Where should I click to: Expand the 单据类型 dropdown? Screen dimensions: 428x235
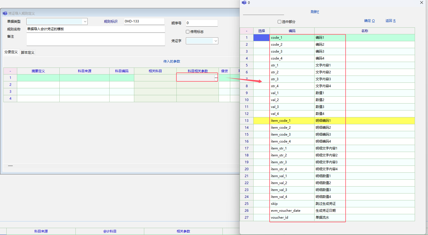(x=85, y=22)
